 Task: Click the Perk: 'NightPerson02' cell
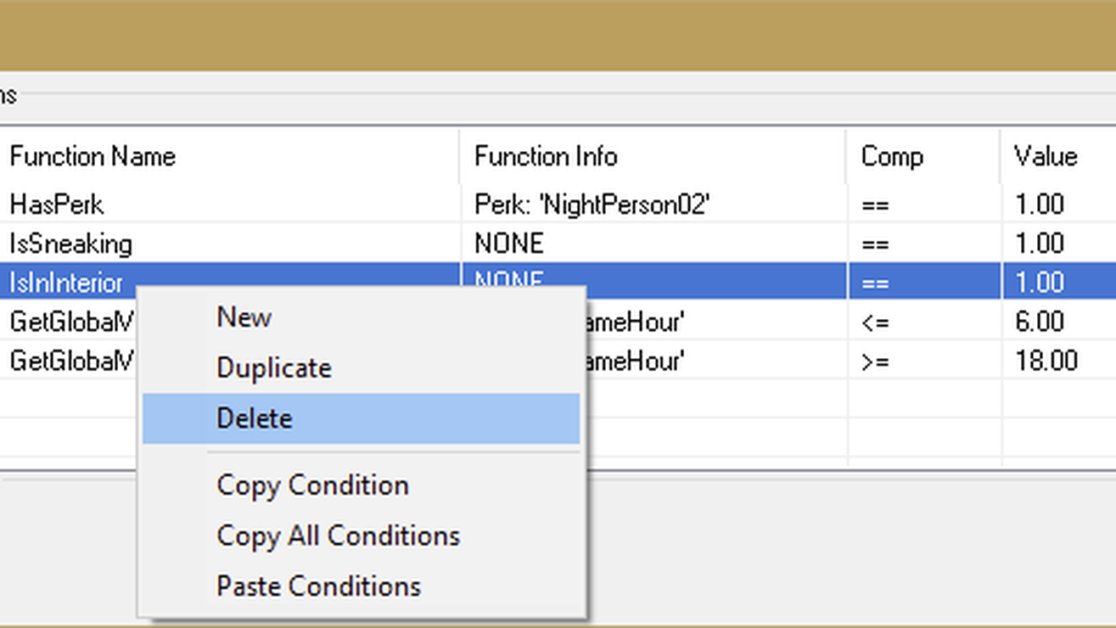click(x=592, y=205)
